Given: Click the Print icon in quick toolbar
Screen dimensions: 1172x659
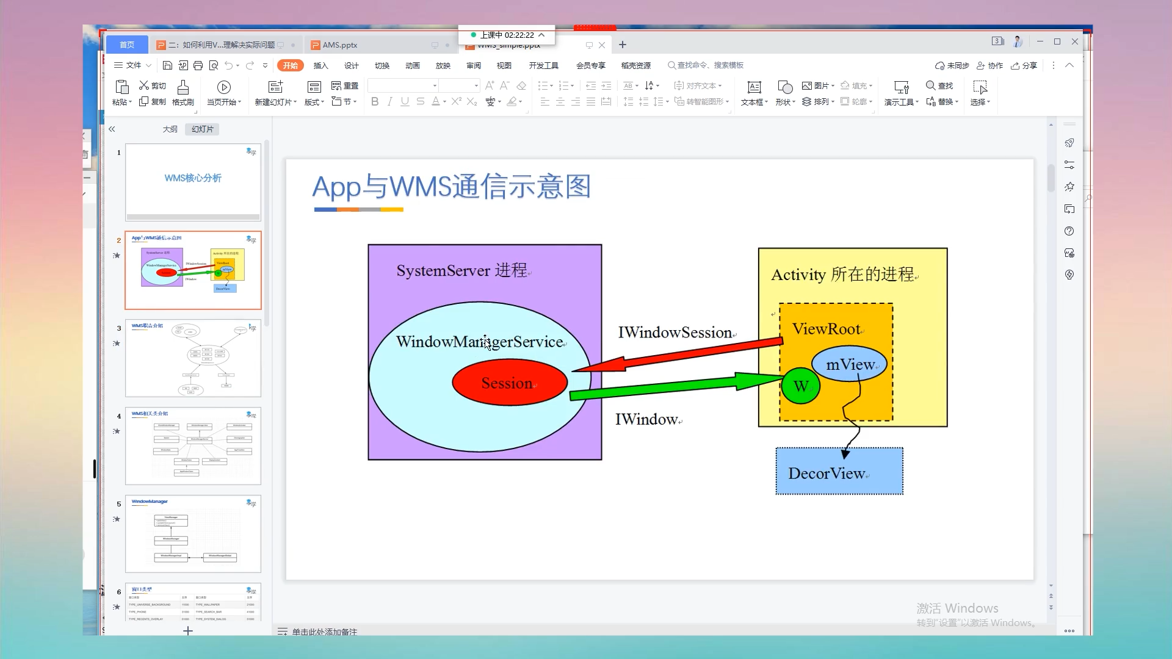Looking at the screenshot, I should click(x=198, y=65).
